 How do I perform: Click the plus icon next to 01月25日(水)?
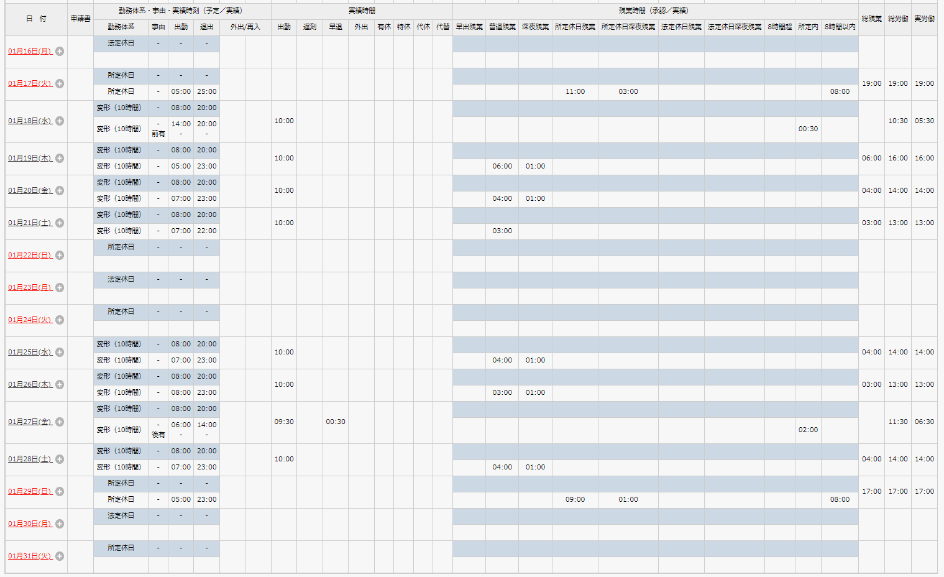tap(60, 353)
